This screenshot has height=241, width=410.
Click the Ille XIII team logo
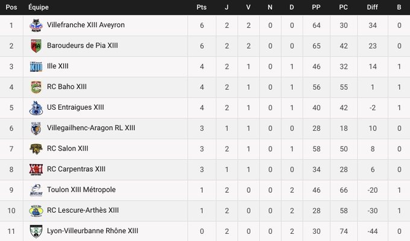point(36,66)
